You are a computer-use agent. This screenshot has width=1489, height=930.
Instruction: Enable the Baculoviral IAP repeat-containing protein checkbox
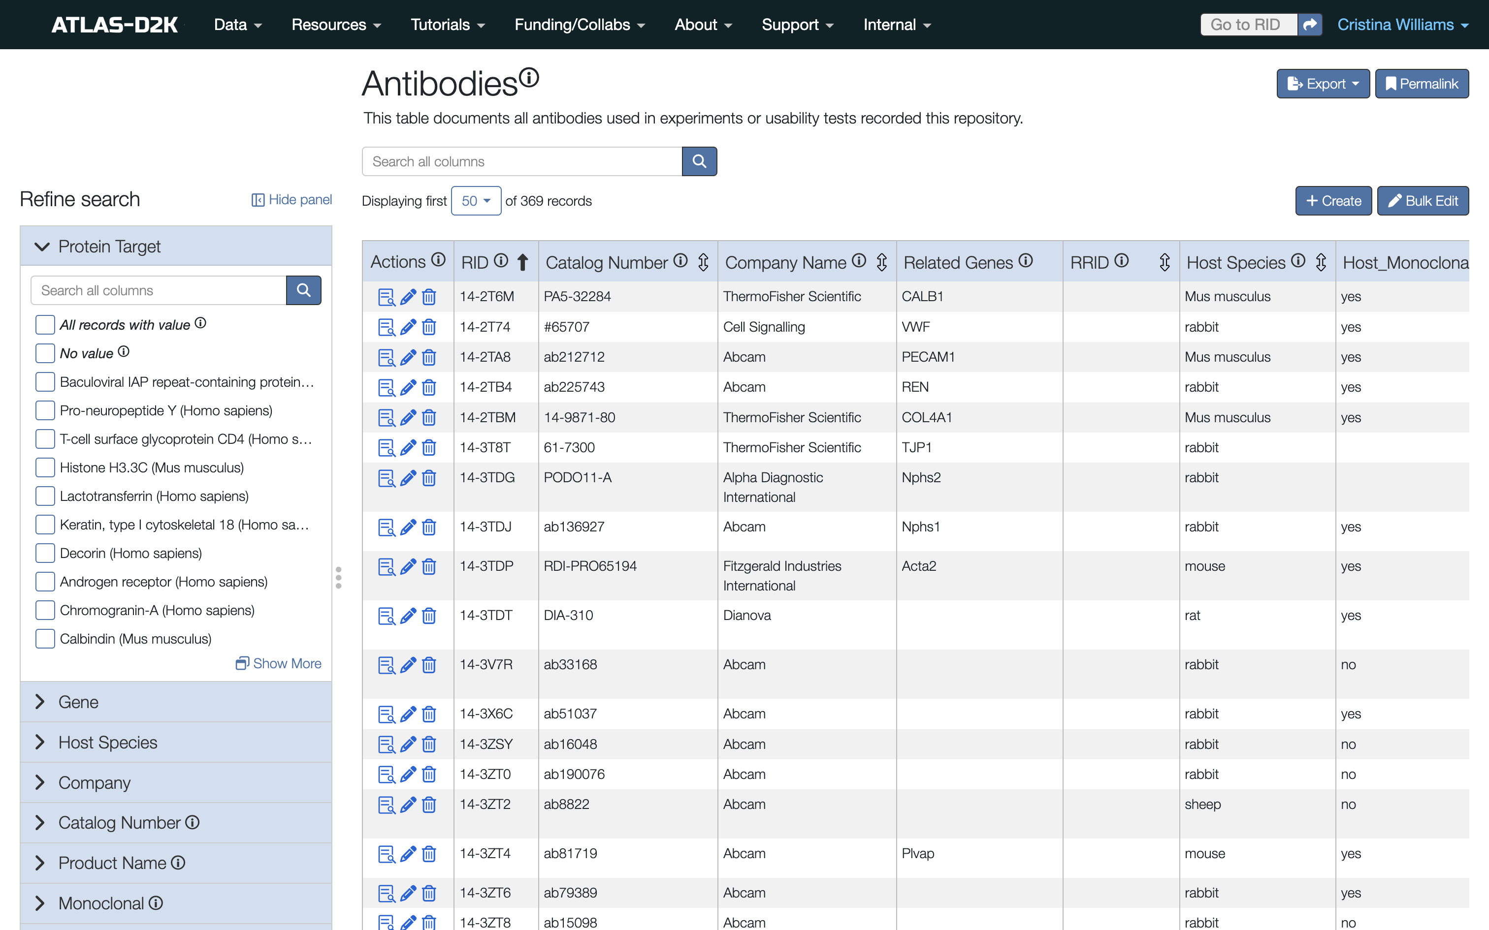(44, 380)
